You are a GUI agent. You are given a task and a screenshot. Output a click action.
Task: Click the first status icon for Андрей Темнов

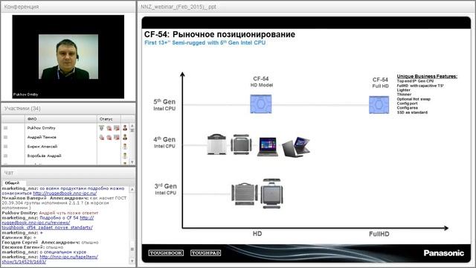point(101,137)
